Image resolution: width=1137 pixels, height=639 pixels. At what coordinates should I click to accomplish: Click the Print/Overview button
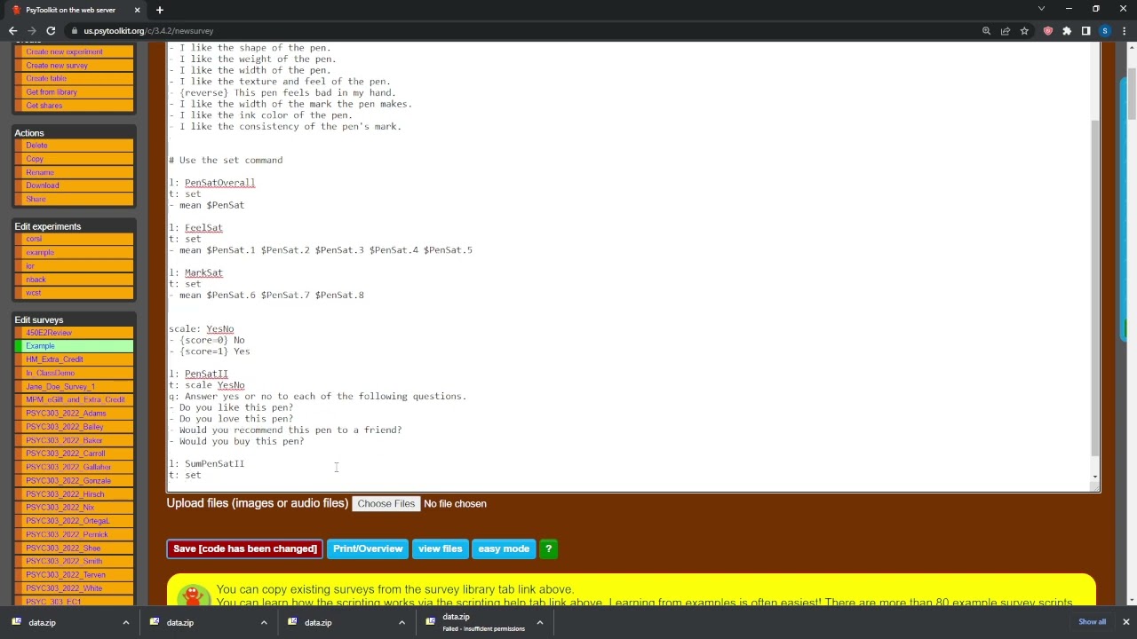pos(368,548)
